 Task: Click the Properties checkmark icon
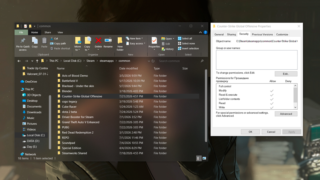154,40
